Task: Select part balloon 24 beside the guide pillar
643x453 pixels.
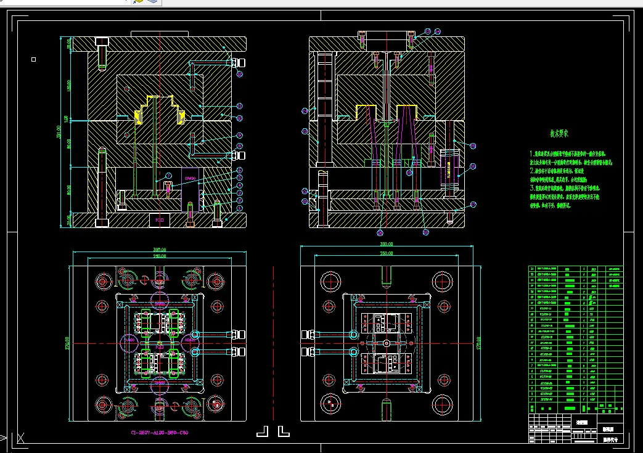Action: click(x=305, y=111)
